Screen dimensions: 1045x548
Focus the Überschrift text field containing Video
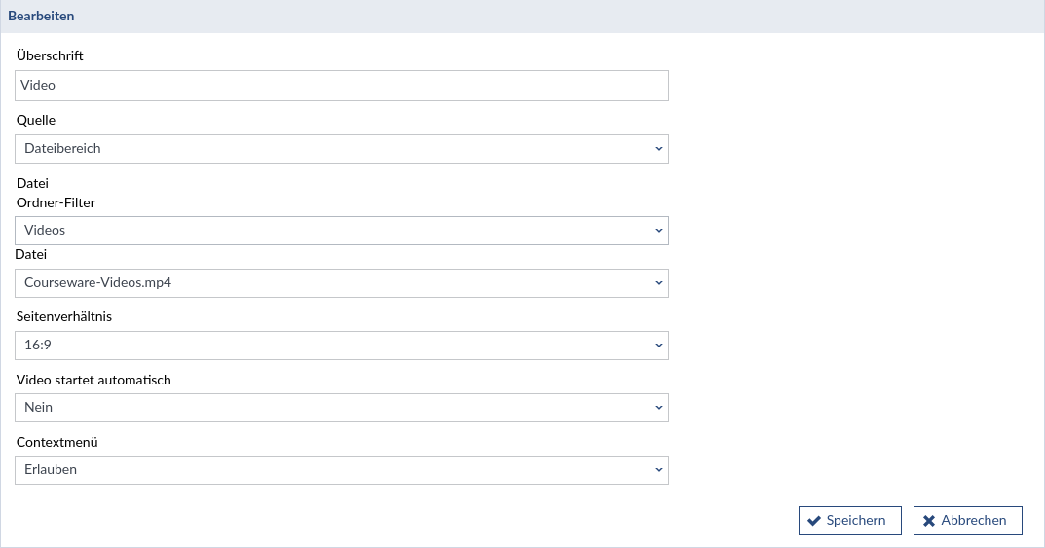click(x=342, y=86)
